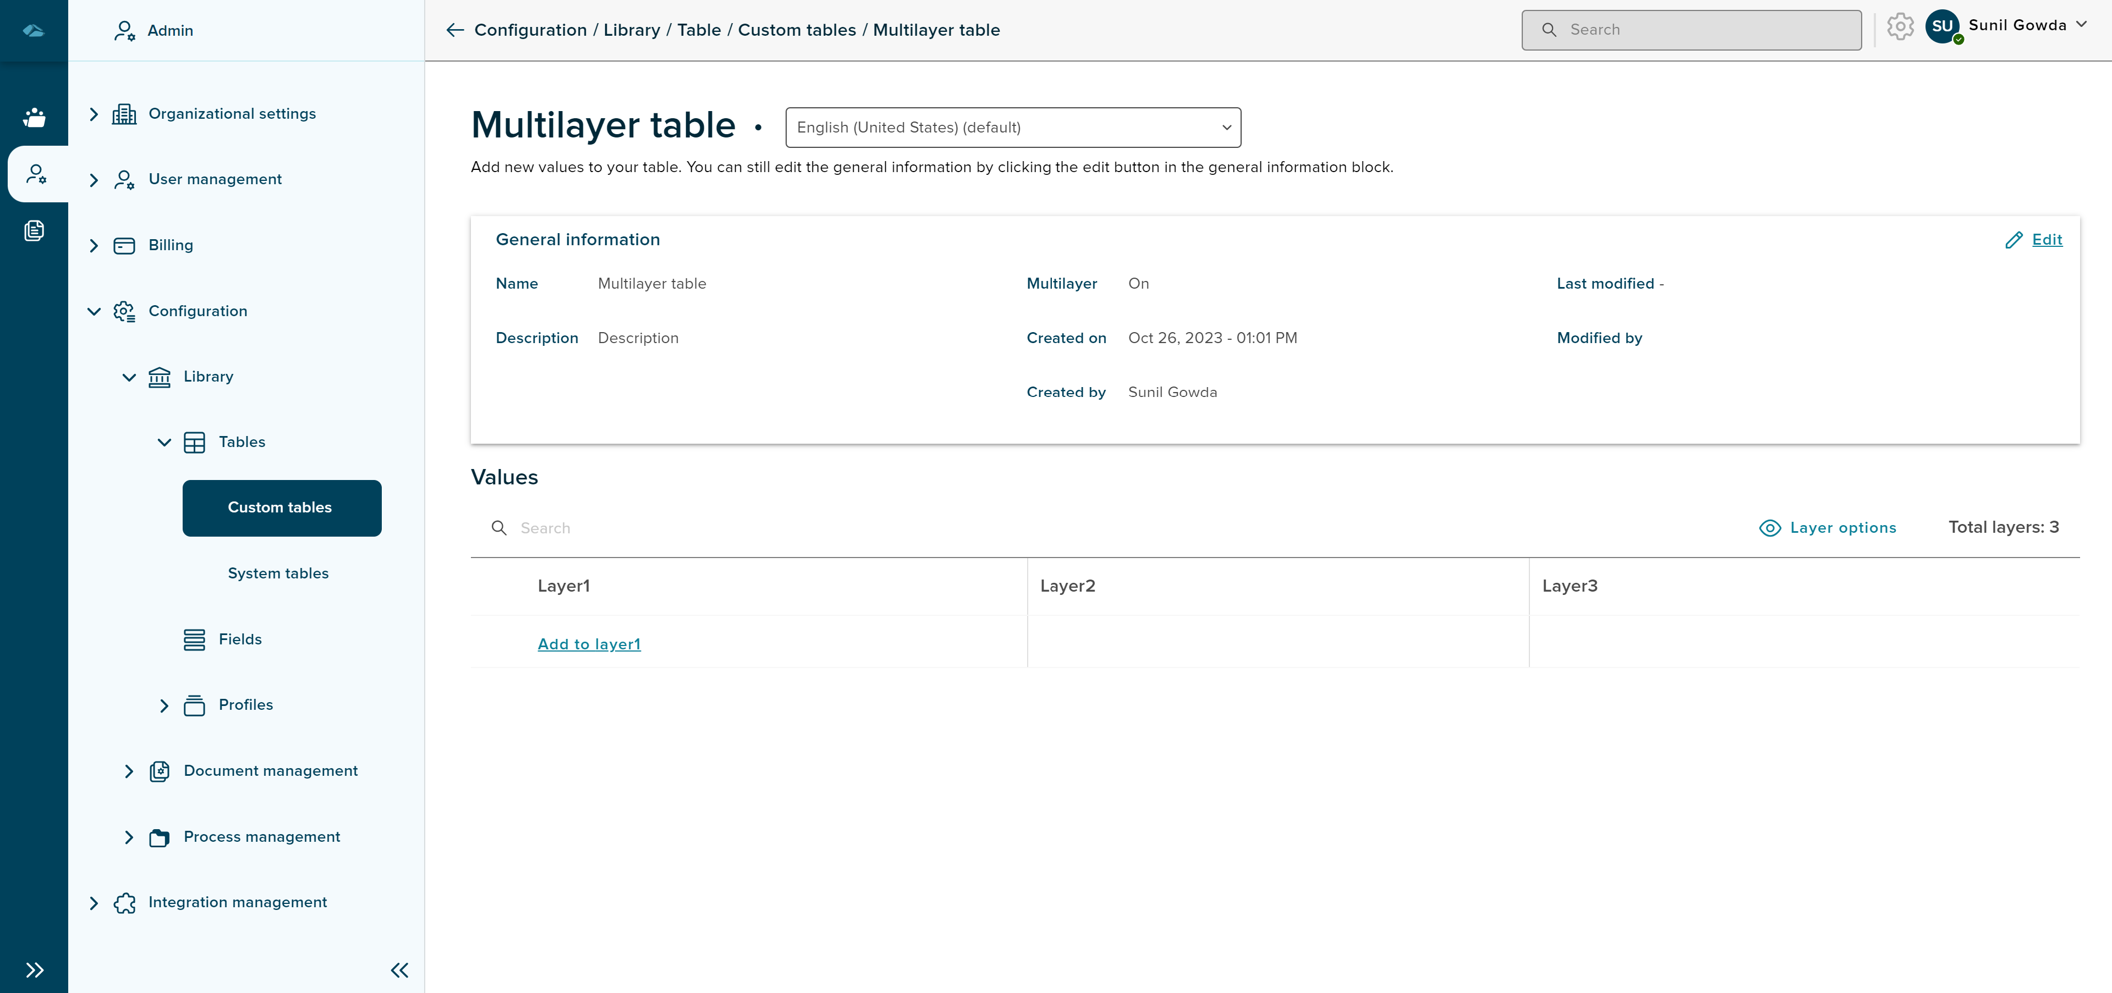2112x993 pixels.
Task: Click the Custom tables breadcrumb link
Action: click(x=796, y=30)
